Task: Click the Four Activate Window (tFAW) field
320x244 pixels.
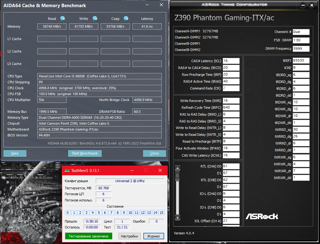Action: pyautogui.click(x=231, y=148)
